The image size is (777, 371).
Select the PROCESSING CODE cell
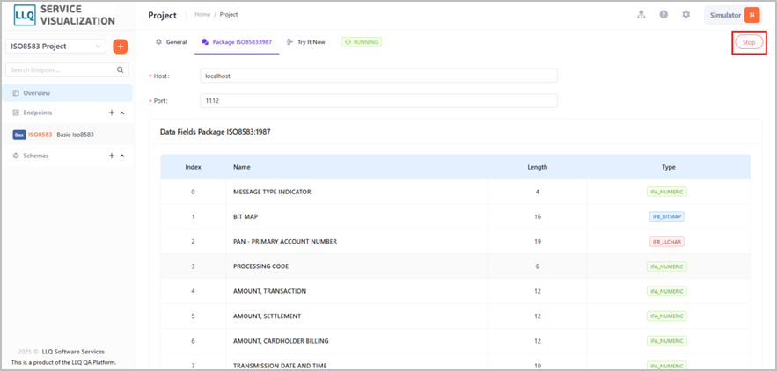click(260, 266)
